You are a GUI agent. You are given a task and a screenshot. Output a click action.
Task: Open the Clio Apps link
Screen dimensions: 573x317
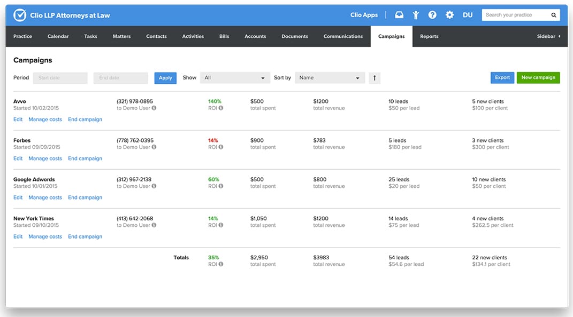pos(364,15)
